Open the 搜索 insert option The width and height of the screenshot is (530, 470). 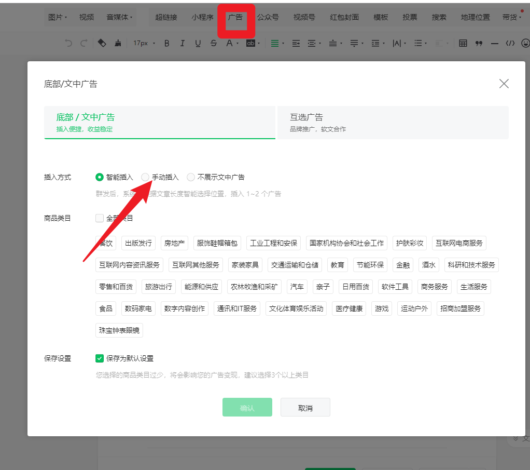(439, 17)
